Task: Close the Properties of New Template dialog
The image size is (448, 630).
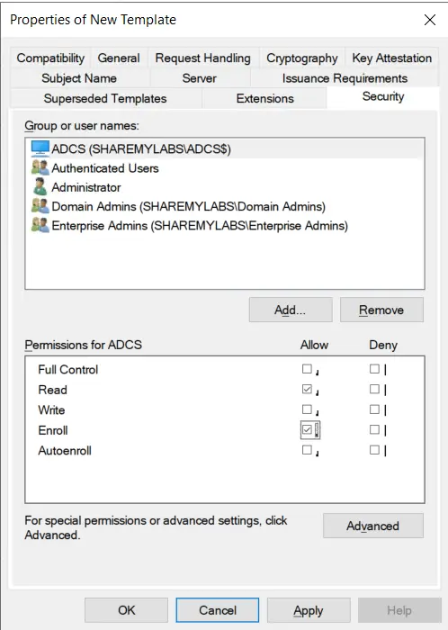Action: pyautogui.click(x=430, y=20)
